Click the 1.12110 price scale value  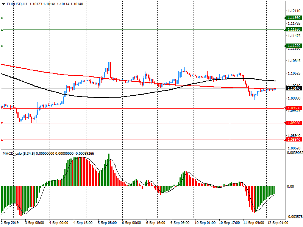point(294,11)
